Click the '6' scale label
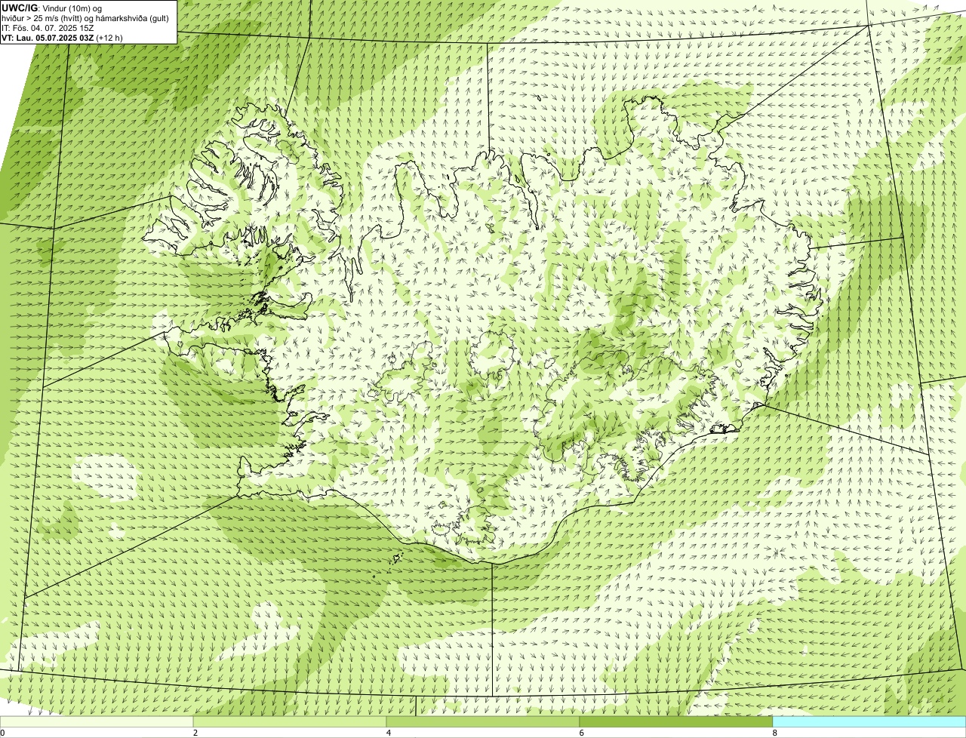Image resolution: width=966 pixels, height=738 pixels. pos(582,733)
